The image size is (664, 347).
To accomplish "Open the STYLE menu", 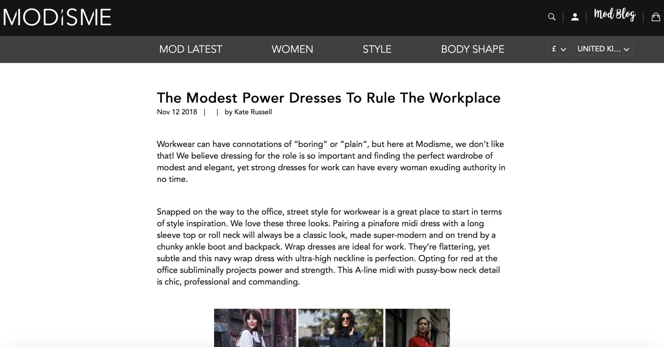I will coord(377,49).
